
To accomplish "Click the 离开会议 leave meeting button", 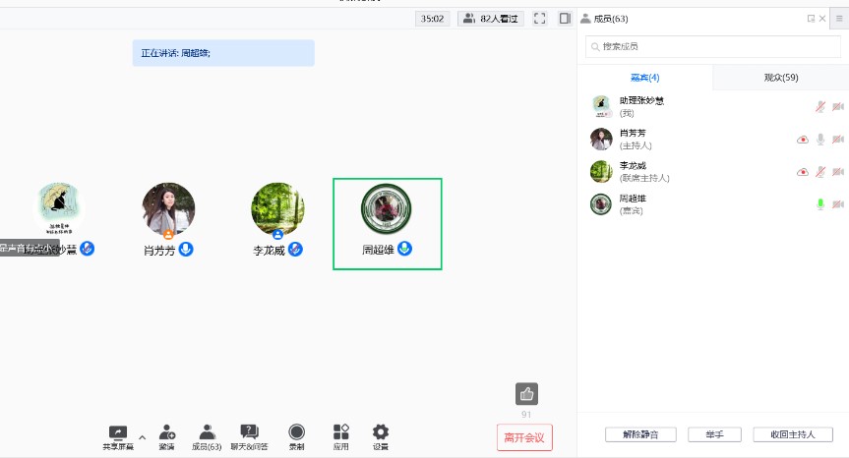I will [524, 437].
